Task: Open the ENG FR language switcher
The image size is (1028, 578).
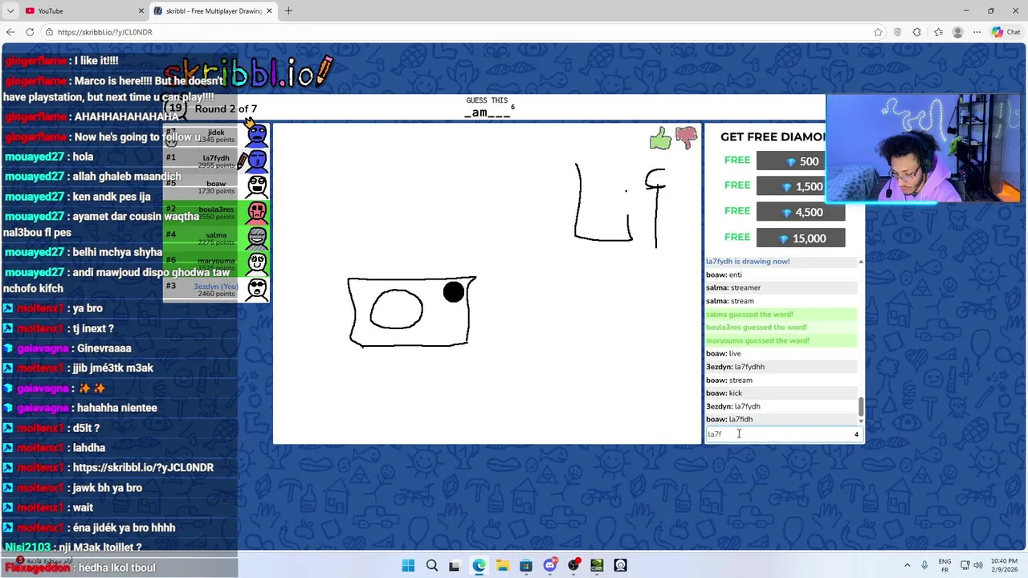Action: (x=944, y=565)
